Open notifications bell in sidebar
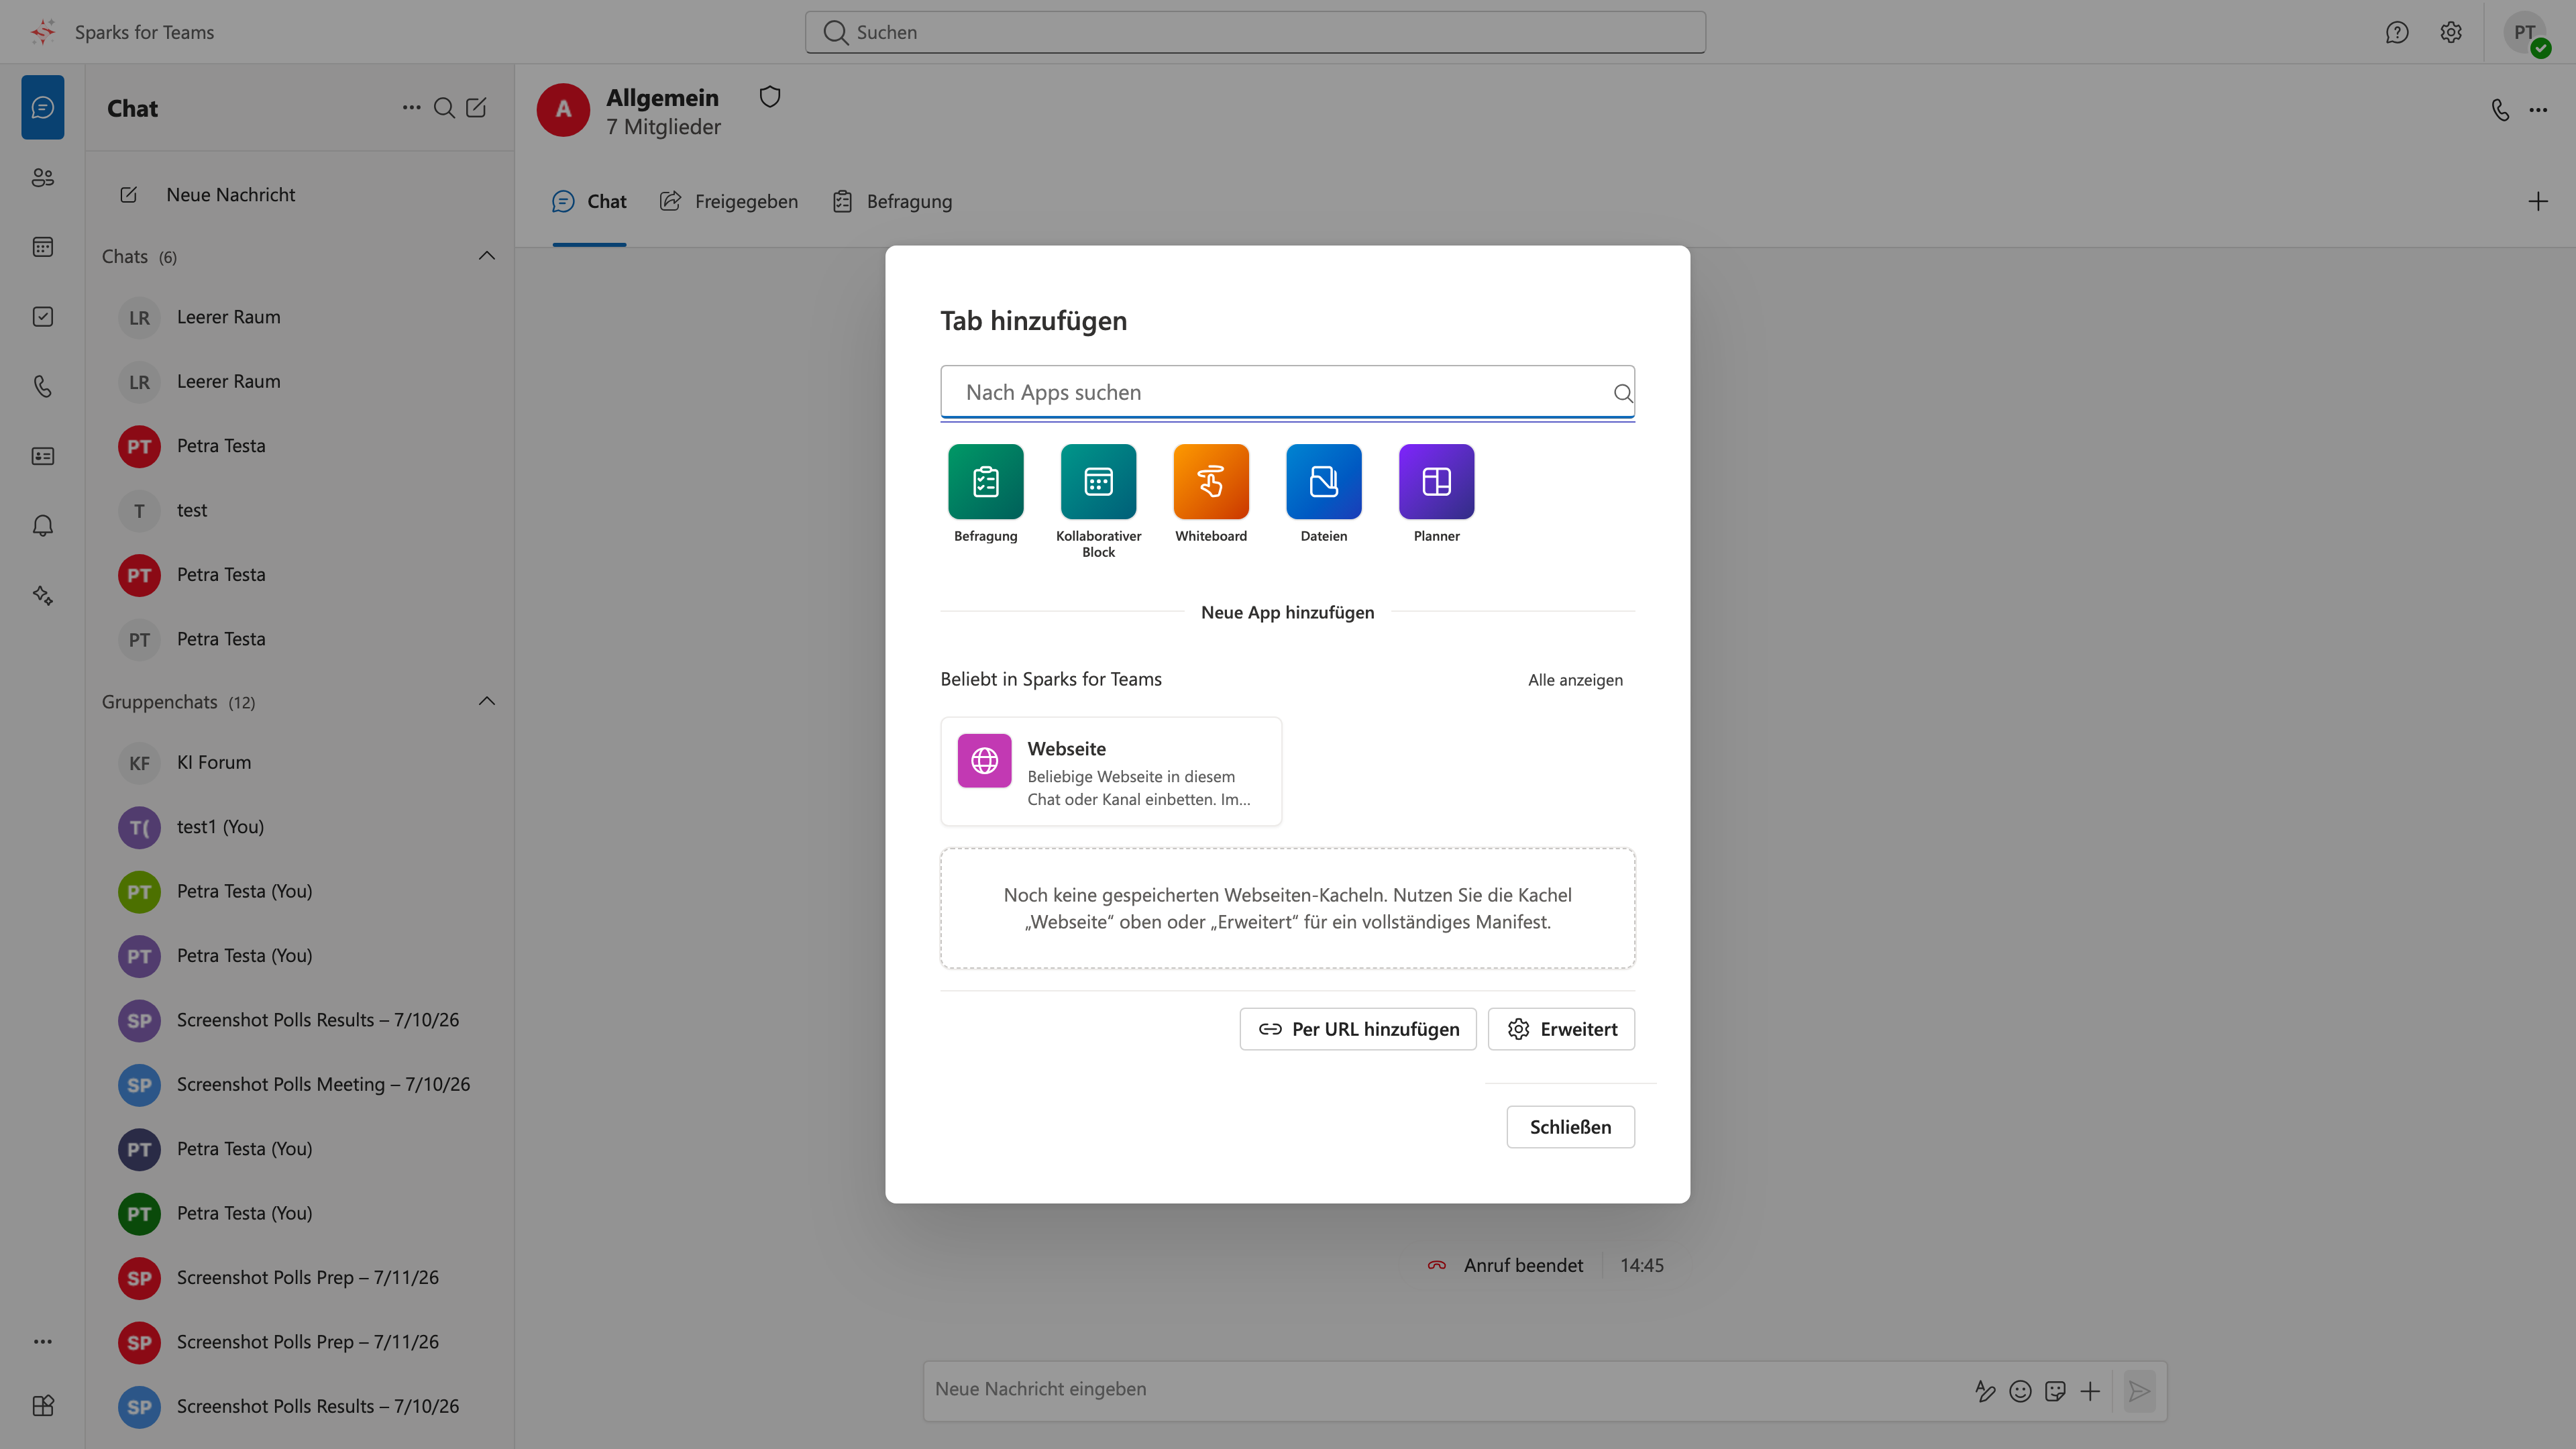Screen dimensions: 2576x1449 [43, 526]
